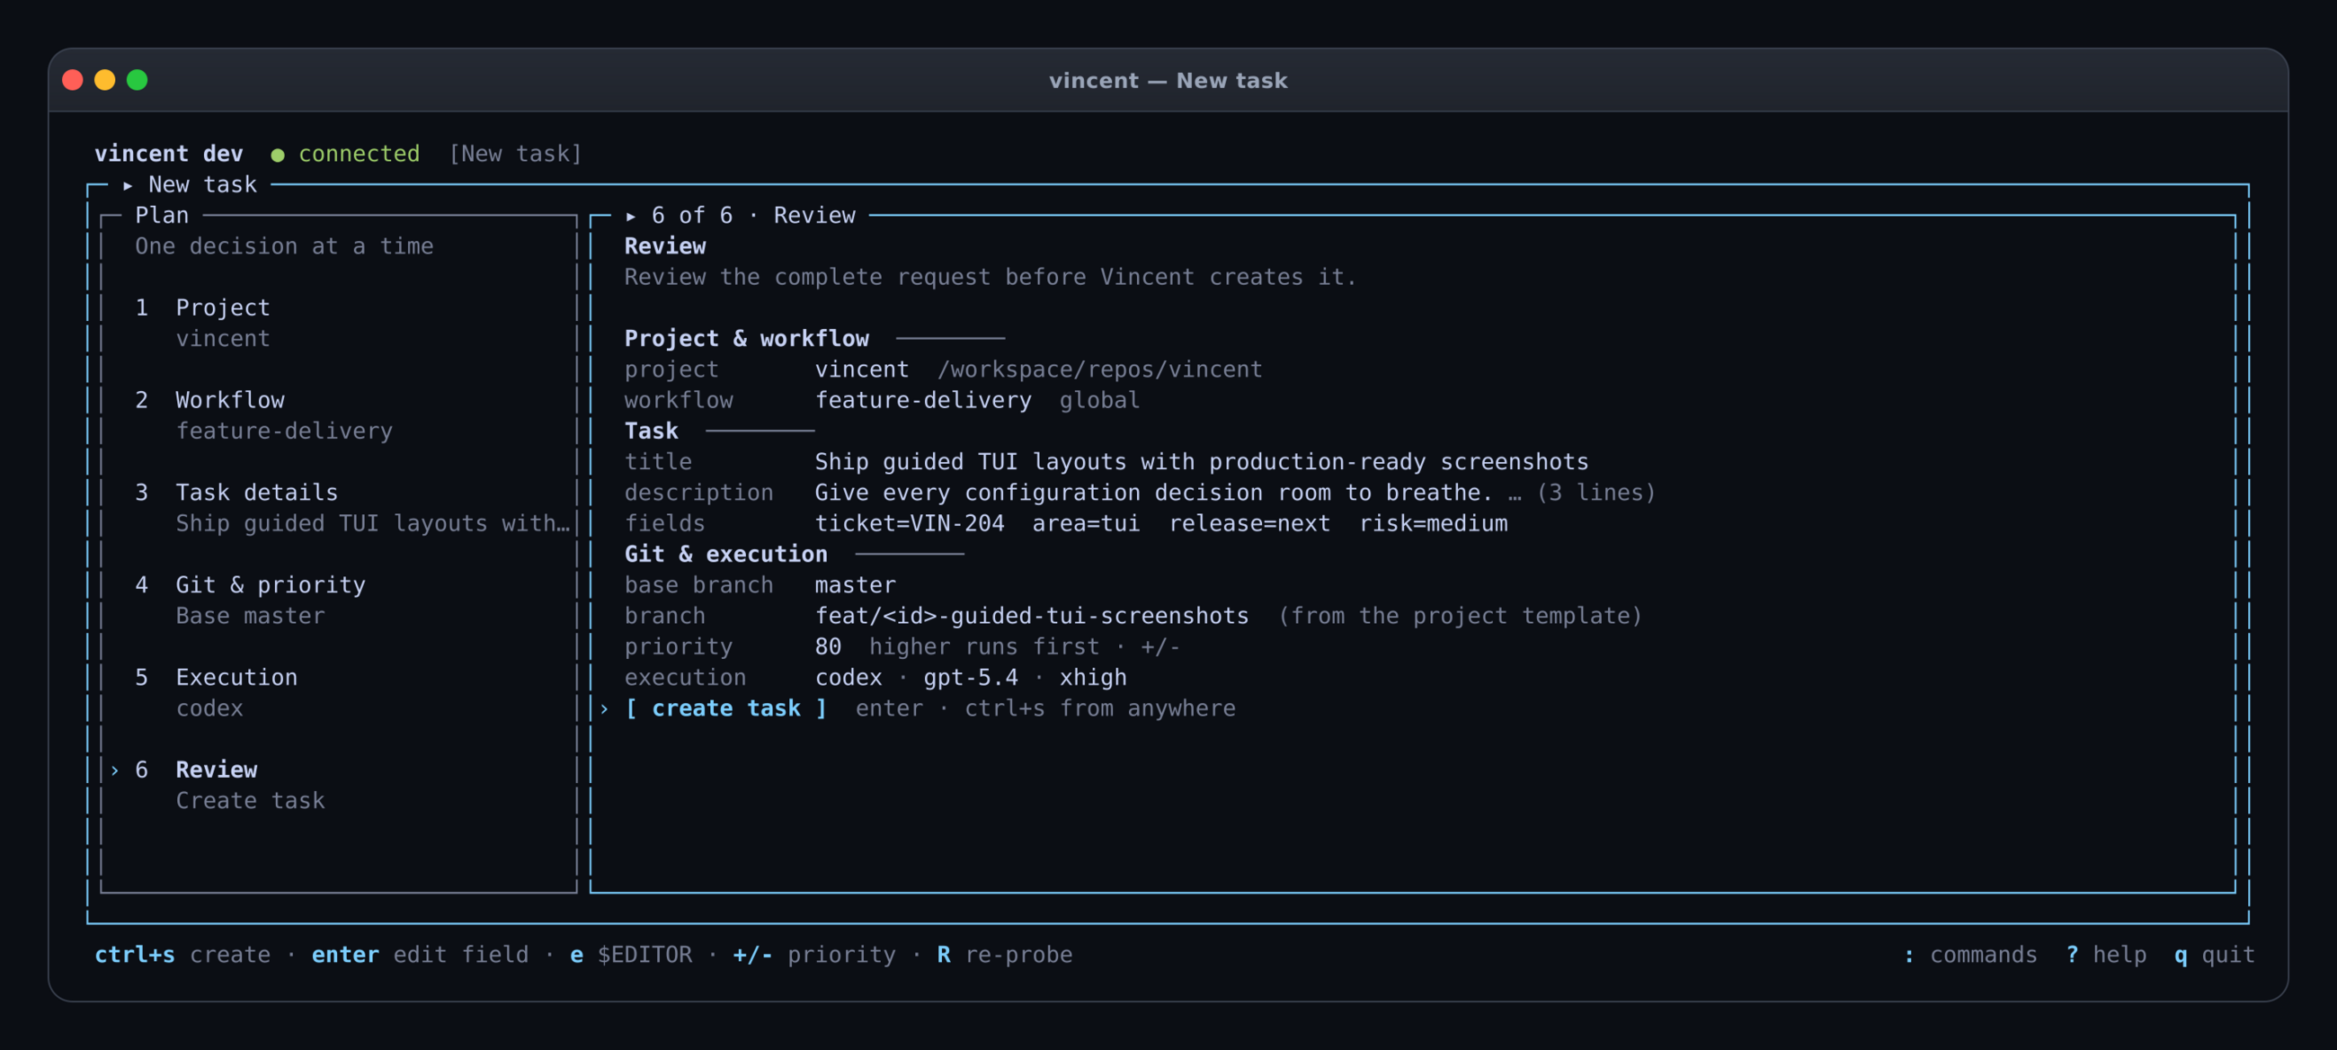This screenshot has height=1050, width=2337.
Task: Click priority hint higher runs first
Action: point(983,647)
